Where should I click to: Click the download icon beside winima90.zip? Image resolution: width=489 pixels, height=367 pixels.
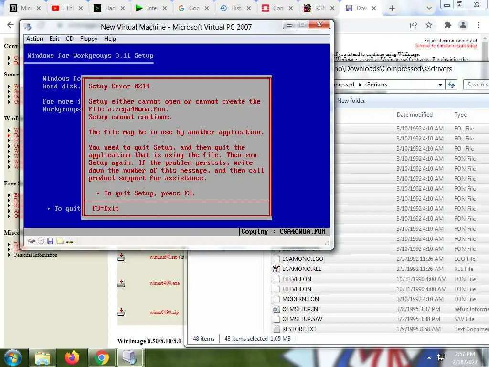point(121,257)
